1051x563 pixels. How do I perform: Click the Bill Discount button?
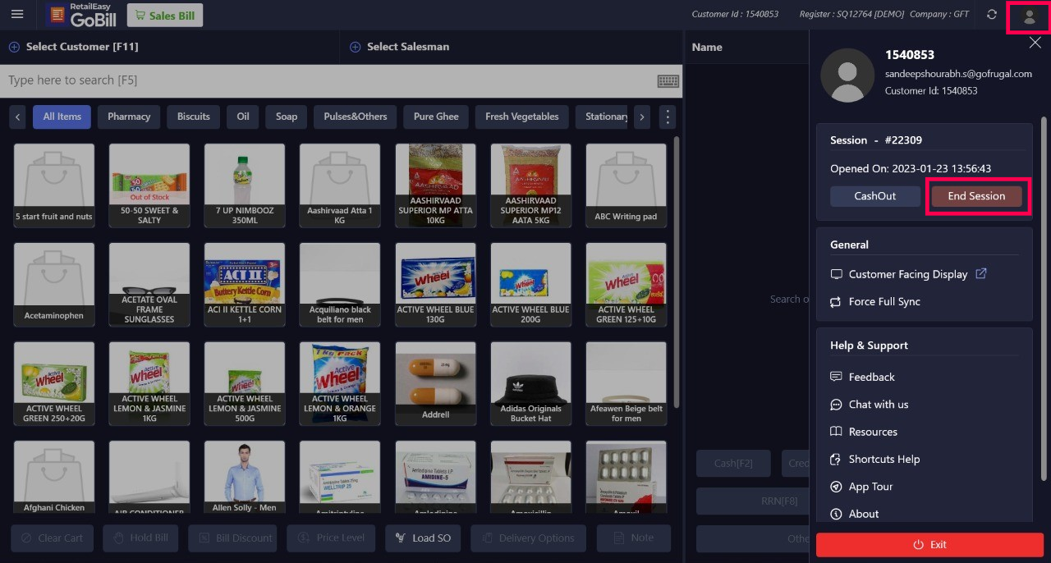click(x=233, y=538)
